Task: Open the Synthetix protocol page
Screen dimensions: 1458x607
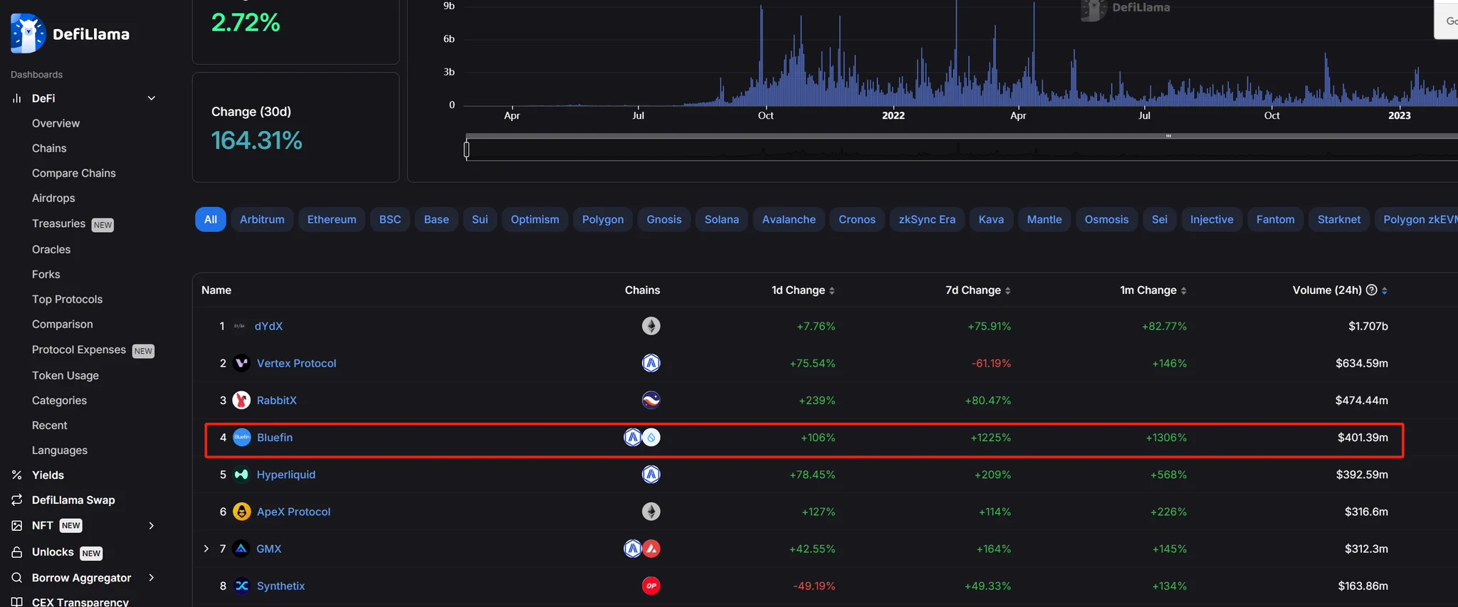Action: 280,586
